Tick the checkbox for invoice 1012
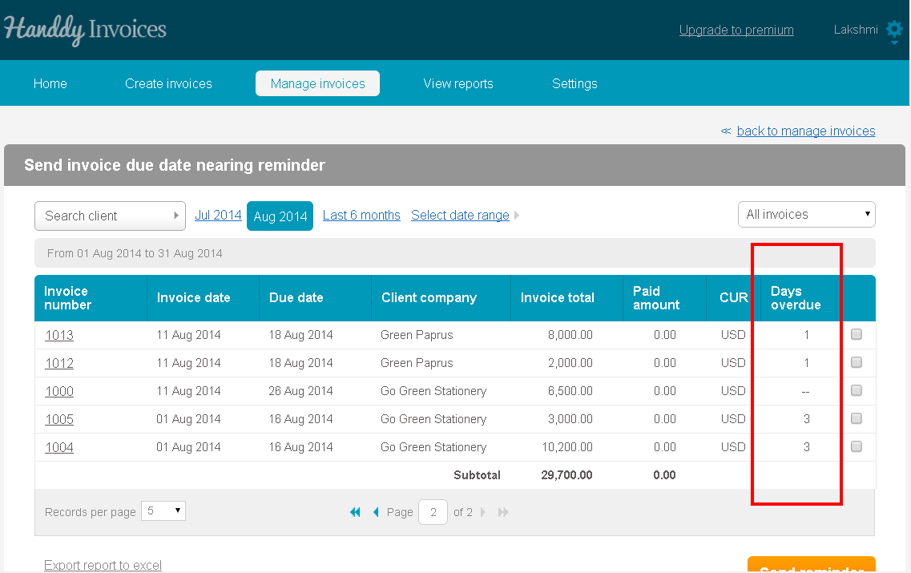 tap(857, 362)
